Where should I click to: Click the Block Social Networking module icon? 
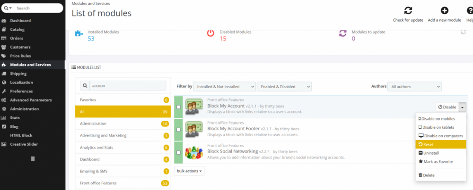coord(194,153)
